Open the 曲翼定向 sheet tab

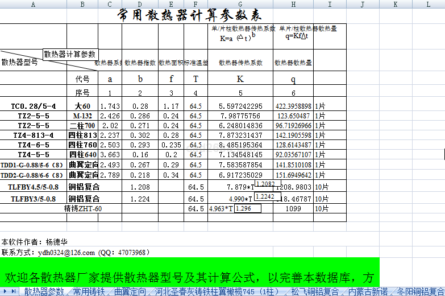[x=130, y=291]
